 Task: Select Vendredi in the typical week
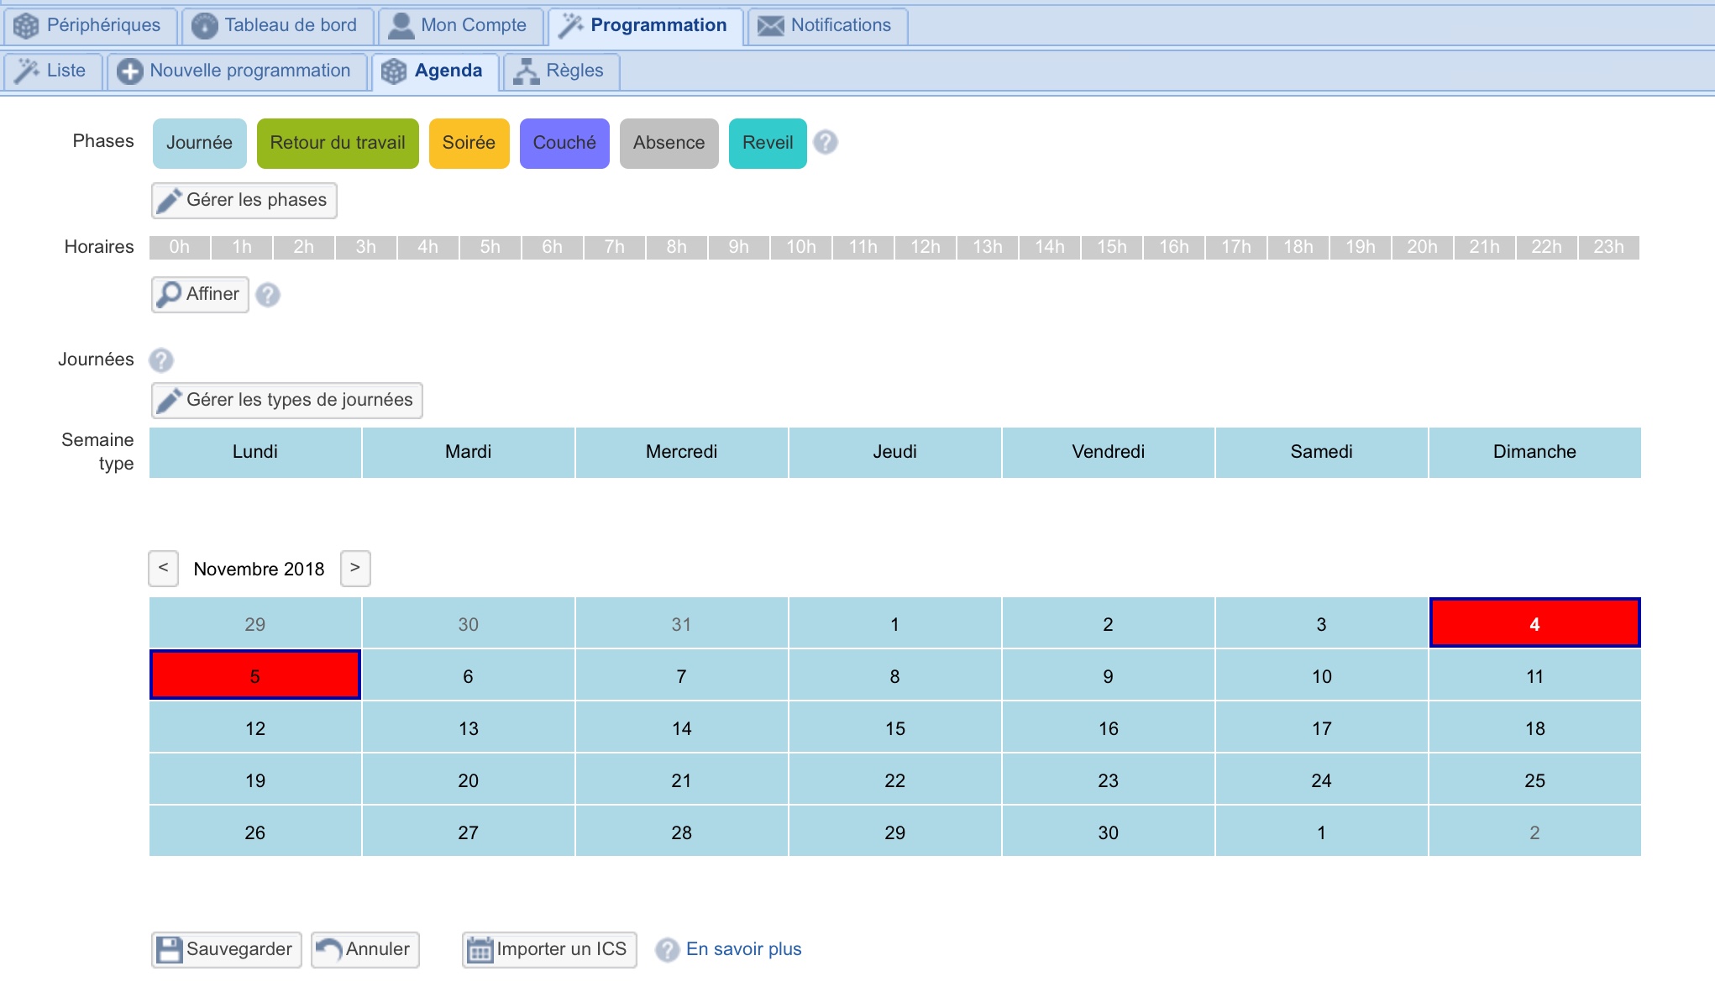coord(1109,452)
